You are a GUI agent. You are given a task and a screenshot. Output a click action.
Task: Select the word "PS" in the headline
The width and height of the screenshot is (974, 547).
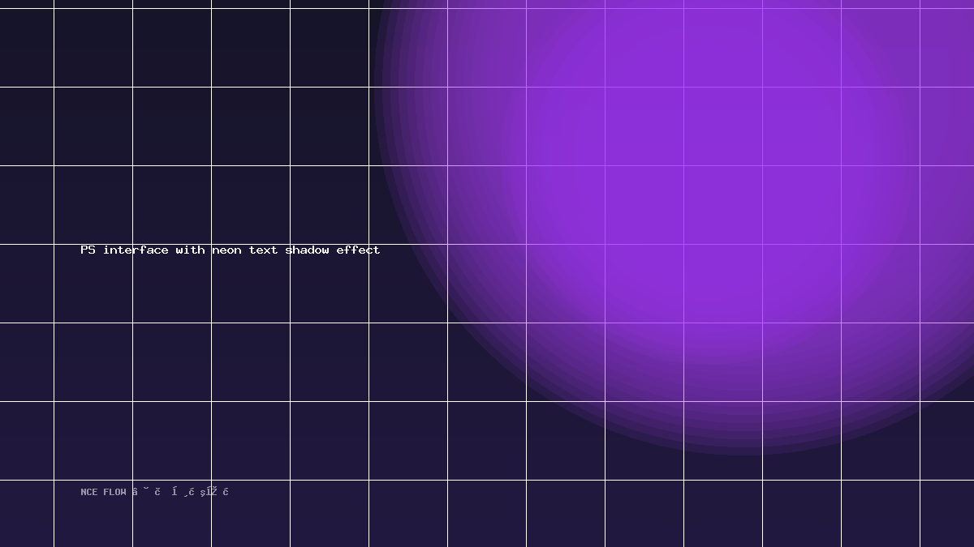pyautogui.click(x=88, y=250)
